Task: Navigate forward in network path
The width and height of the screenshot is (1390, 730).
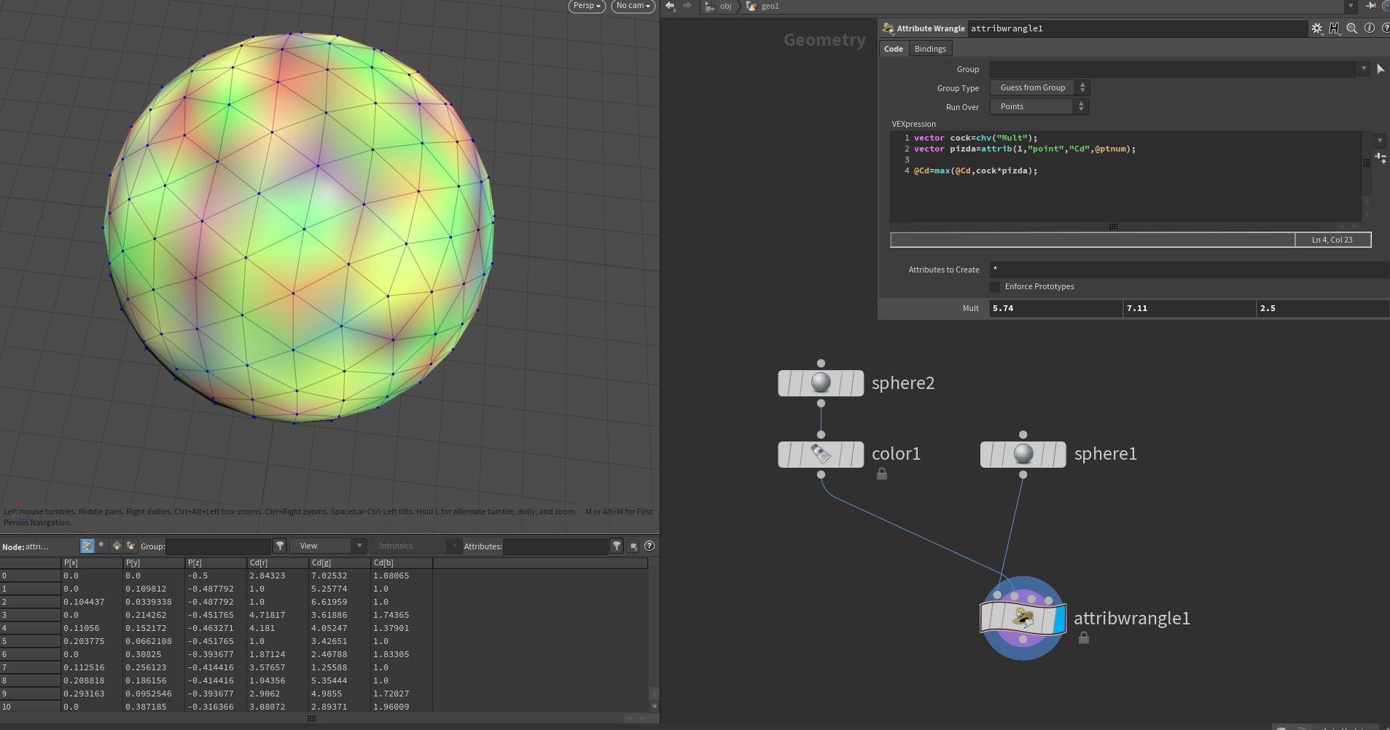Action: (687, 6)
